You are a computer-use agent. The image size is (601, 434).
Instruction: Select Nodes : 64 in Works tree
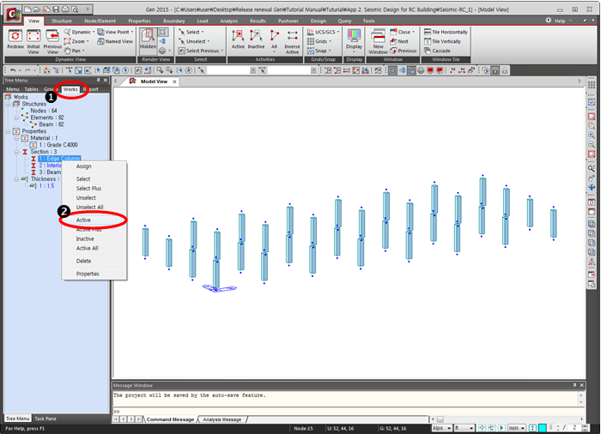tap(44, 111)
